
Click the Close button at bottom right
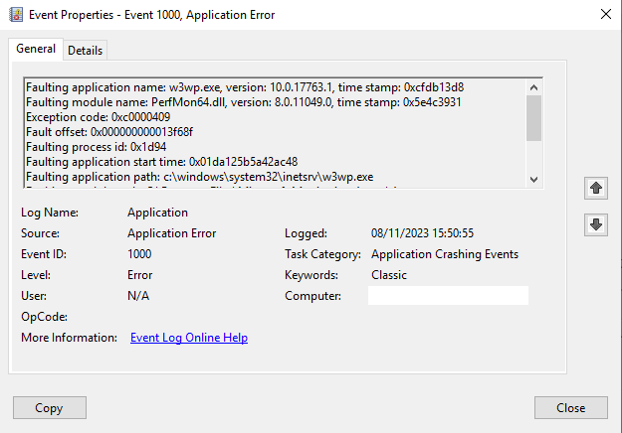(570, 408)
